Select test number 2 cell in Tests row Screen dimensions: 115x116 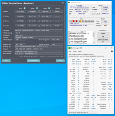click(x=73, y=21)
